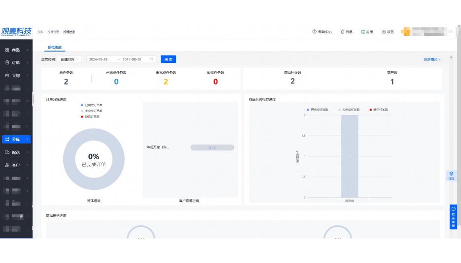Click the 帮助中心 question mark icon
Image resolution: width=461 pixels, height=263 pixels.
pos(314,31)
